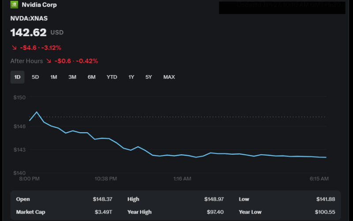Select the 1Y time range
This screenshot has width=353, height=221.
coord(131,77)
